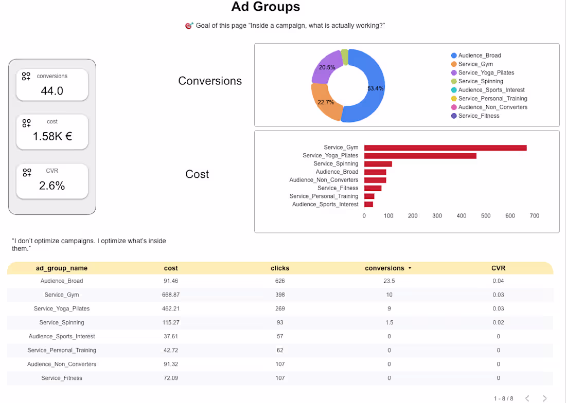Screen dimensions: 566x403
Task: Go to previous table page arrow
Action: (x=527, y=398)
